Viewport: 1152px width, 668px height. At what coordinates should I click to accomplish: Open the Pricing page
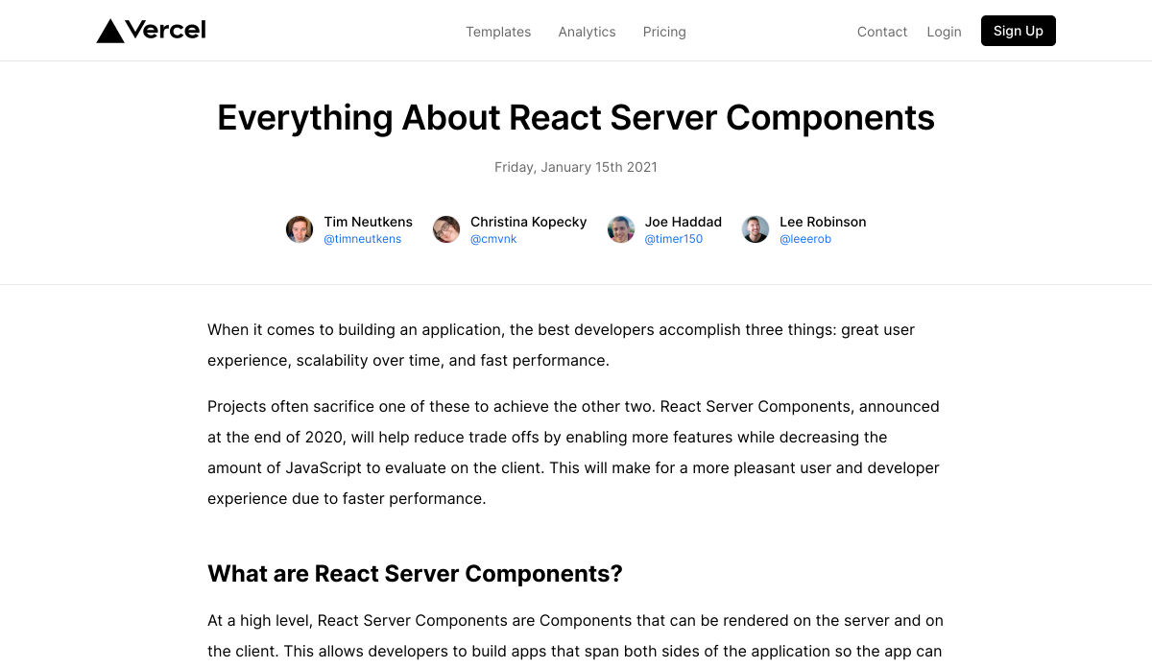coord(664,32)
